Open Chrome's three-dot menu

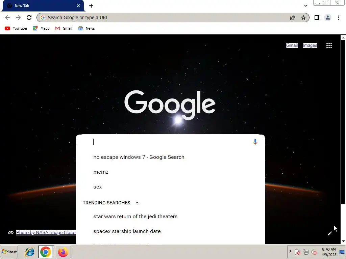[x=339, y=18]
